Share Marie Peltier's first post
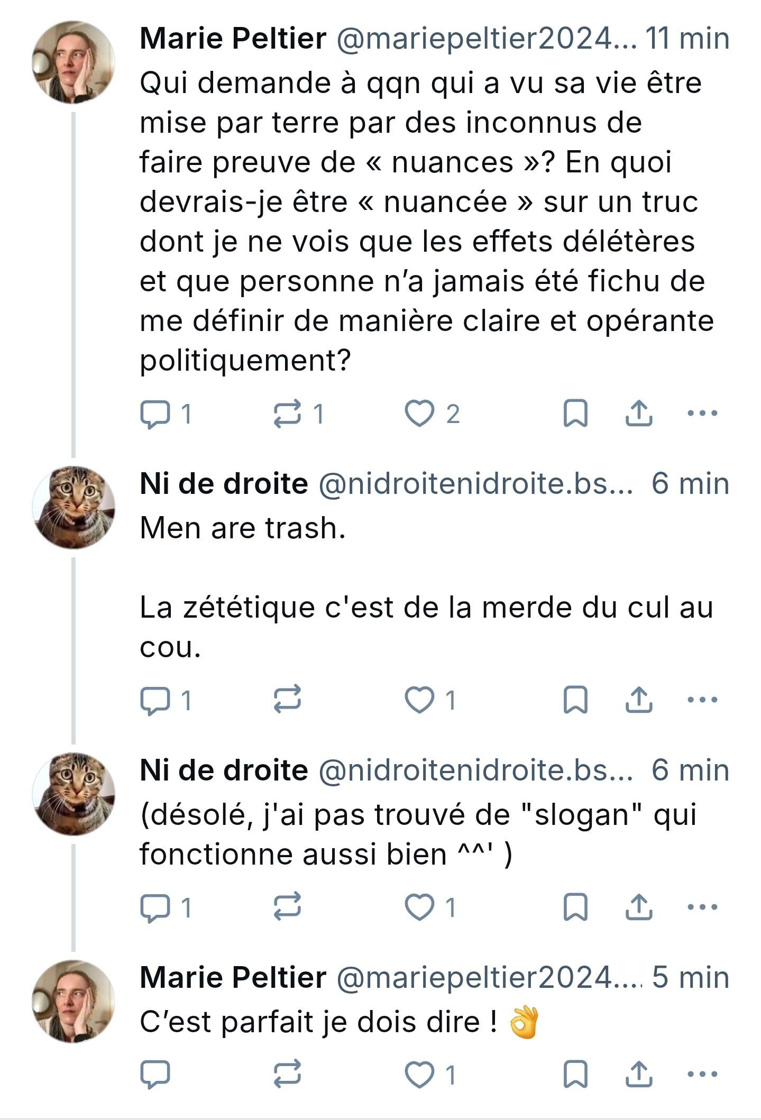Screen dimensions: 761x1120 [639, 414]
